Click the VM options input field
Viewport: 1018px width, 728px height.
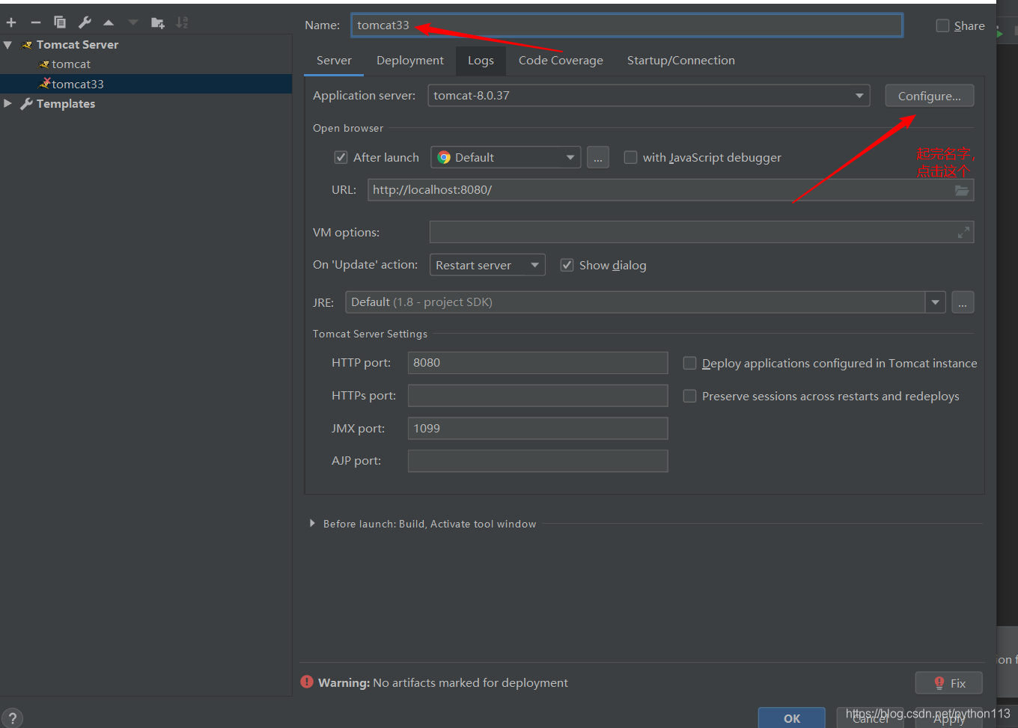[701, 232]
